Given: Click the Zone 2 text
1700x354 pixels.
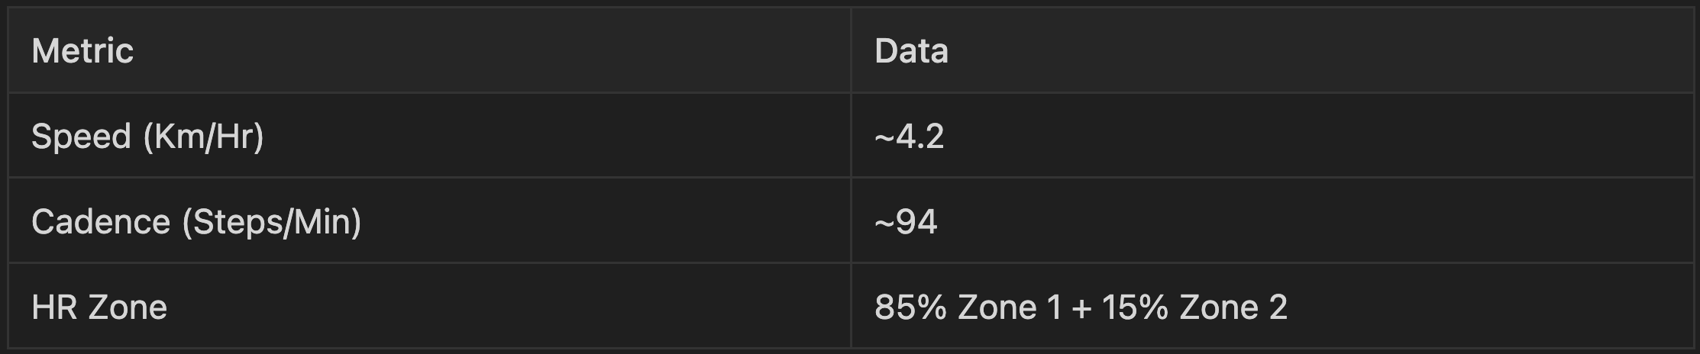Looking at the screenshot, I should 1234,307.
